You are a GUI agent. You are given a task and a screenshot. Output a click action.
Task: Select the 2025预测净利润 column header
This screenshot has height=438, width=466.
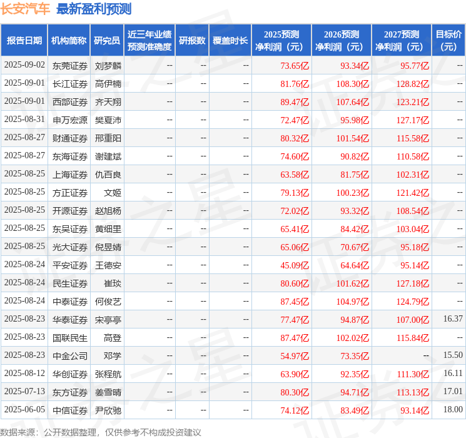click(x=281, y=41)
